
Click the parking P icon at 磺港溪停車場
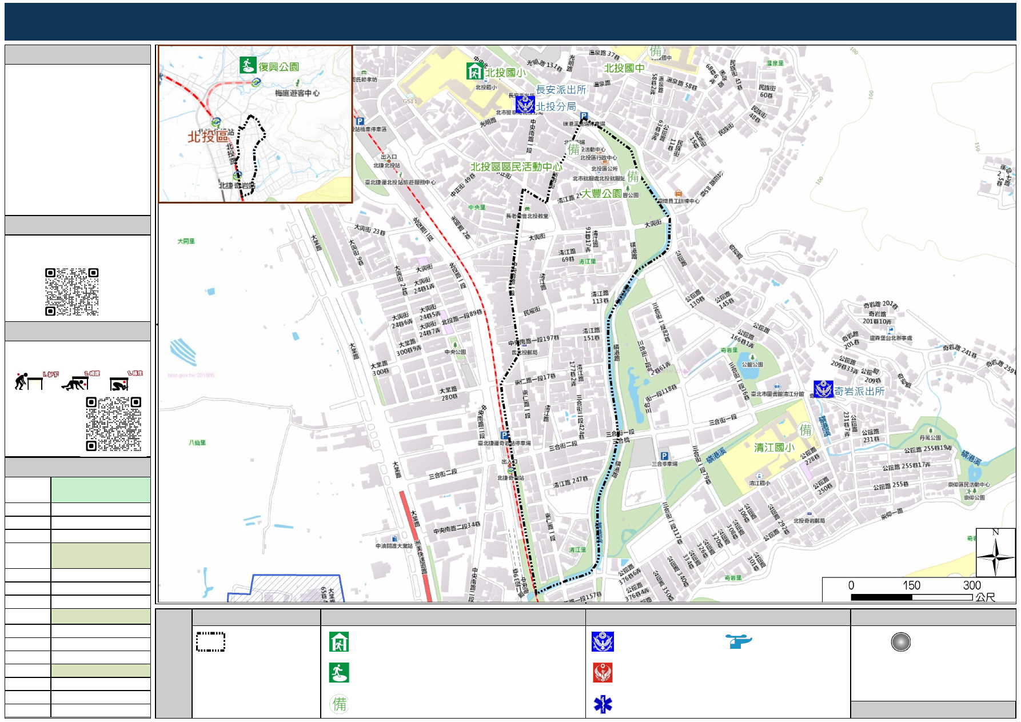click(584, 116)
